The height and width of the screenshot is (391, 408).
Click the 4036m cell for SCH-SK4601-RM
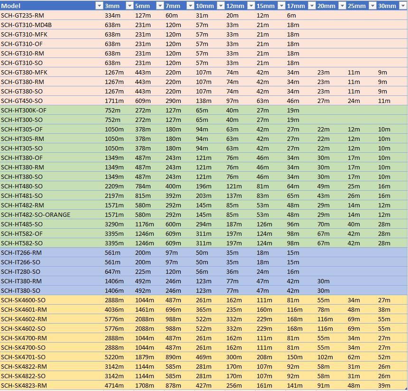(x=114, y=309)
